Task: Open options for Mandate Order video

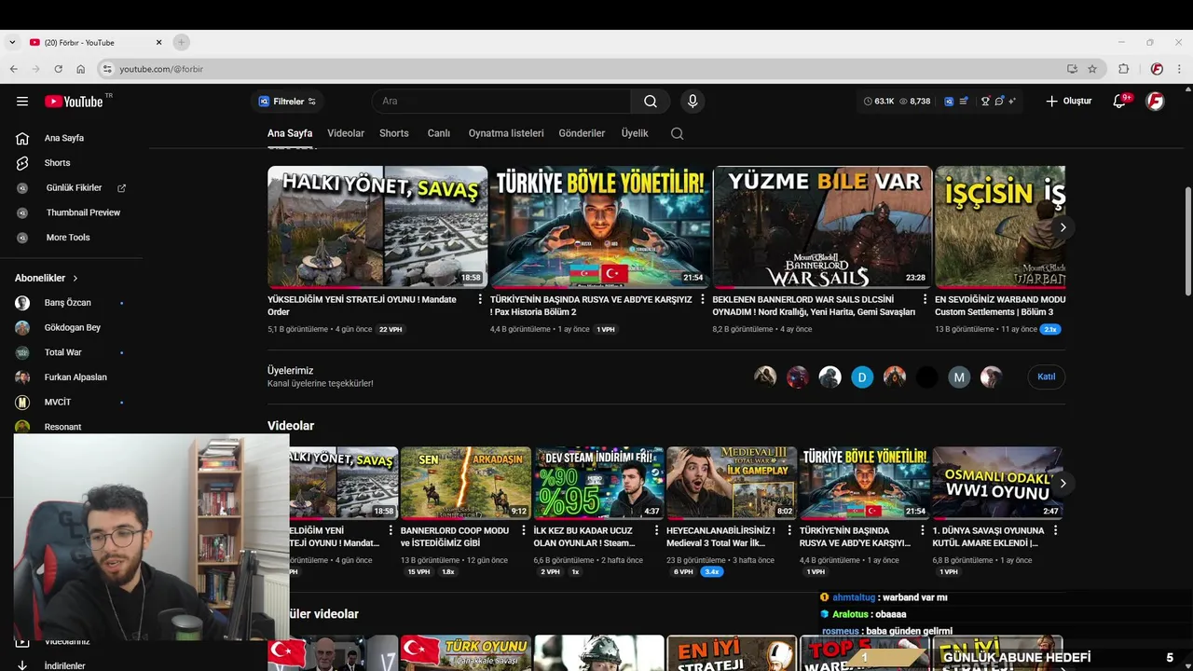Action: (480, 300)
